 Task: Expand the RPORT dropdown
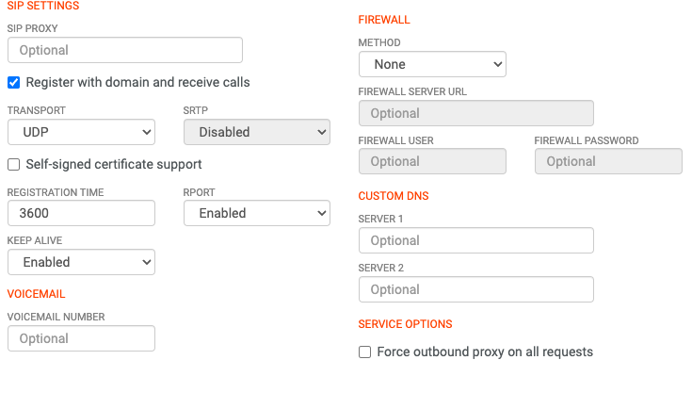click(x=256, y=213)
